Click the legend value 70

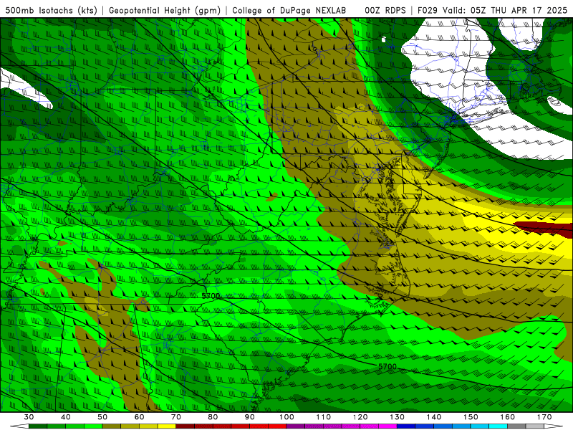point(175,417)
